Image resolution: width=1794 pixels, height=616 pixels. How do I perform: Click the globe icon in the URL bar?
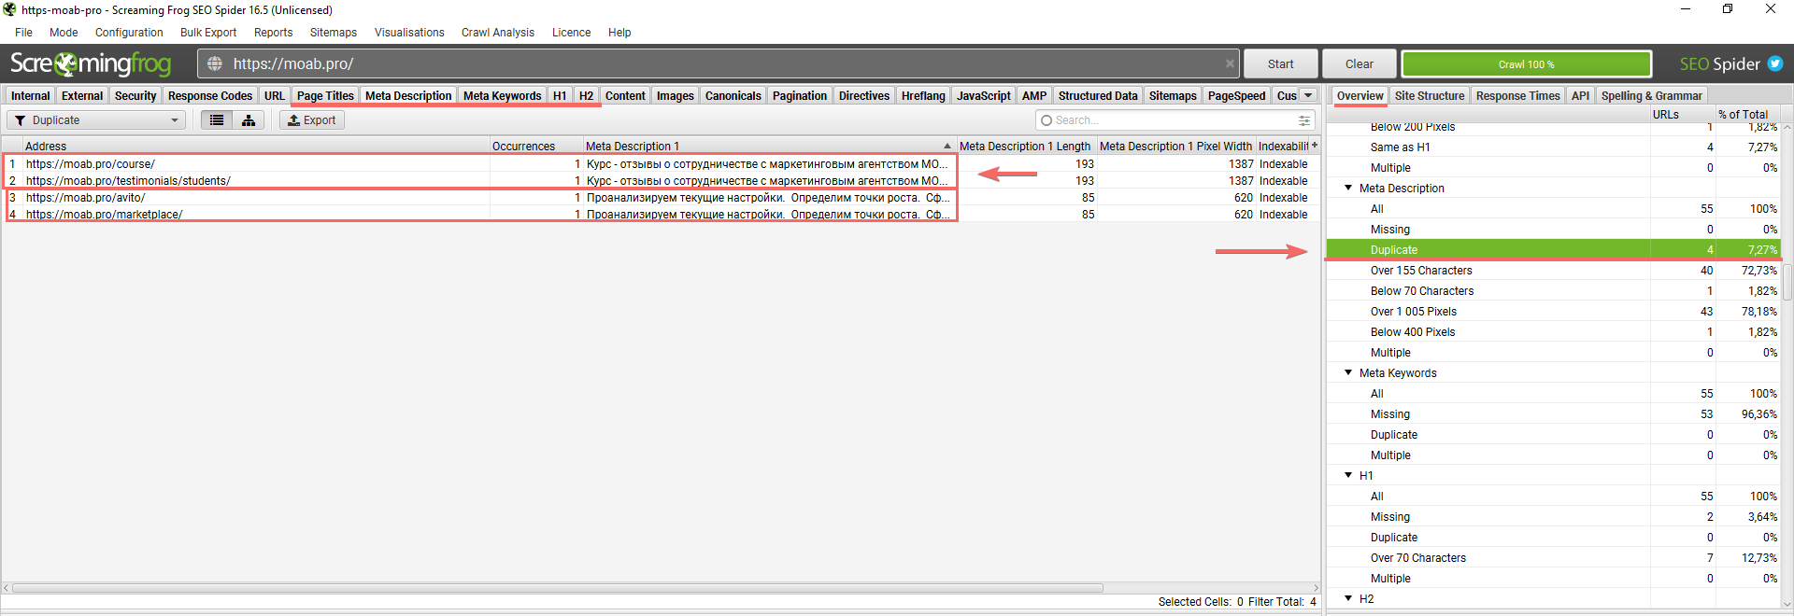(215, 63)
